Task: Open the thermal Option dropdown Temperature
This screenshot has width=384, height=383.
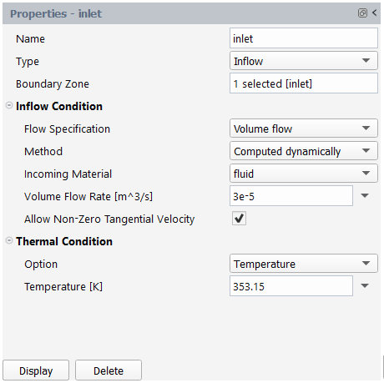Action: click(304, 264)
